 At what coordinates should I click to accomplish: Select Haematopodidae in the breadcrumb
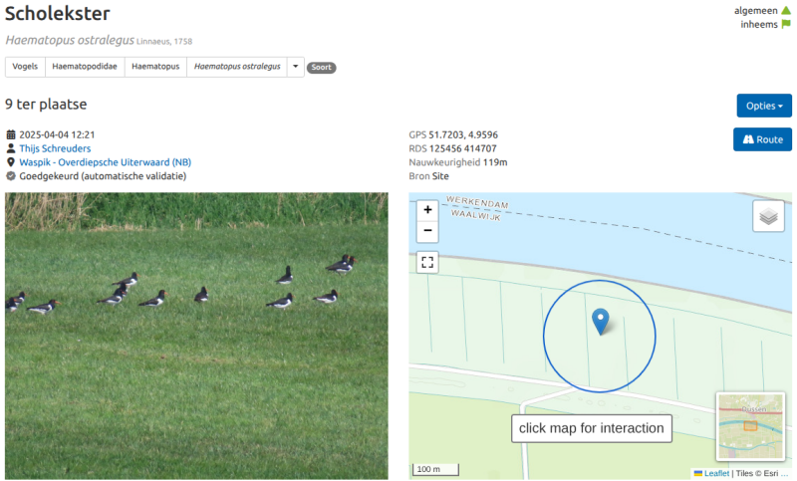[x=85, y=67]
